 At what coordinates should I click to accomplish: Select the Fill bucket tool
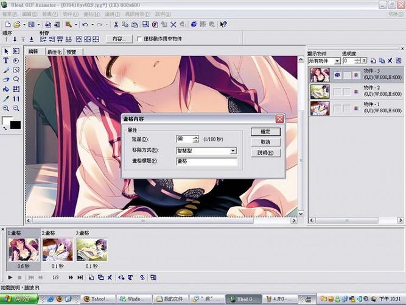(x=6, y=89)
